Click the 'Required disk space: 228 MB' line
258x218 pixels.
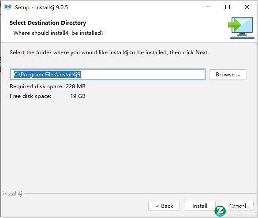coord(48,86)
